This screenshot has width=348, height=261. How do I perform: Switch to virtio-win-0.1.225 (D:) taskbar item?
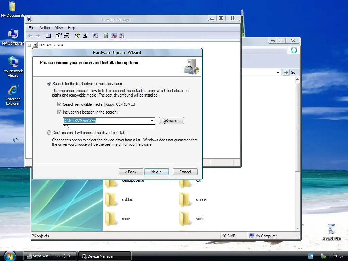pyautogui.click(x=50, y=256)
